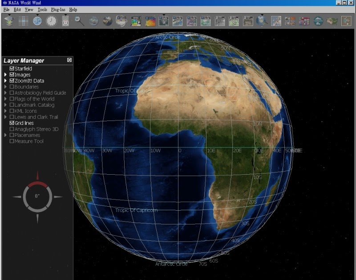Check the Flags of the World checkbox

[12, 99]
